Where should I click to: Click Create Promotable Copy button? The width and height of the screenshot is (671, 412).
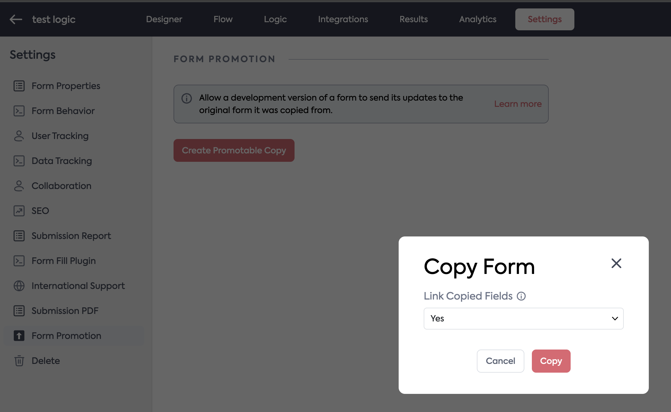tap(234, 151)
